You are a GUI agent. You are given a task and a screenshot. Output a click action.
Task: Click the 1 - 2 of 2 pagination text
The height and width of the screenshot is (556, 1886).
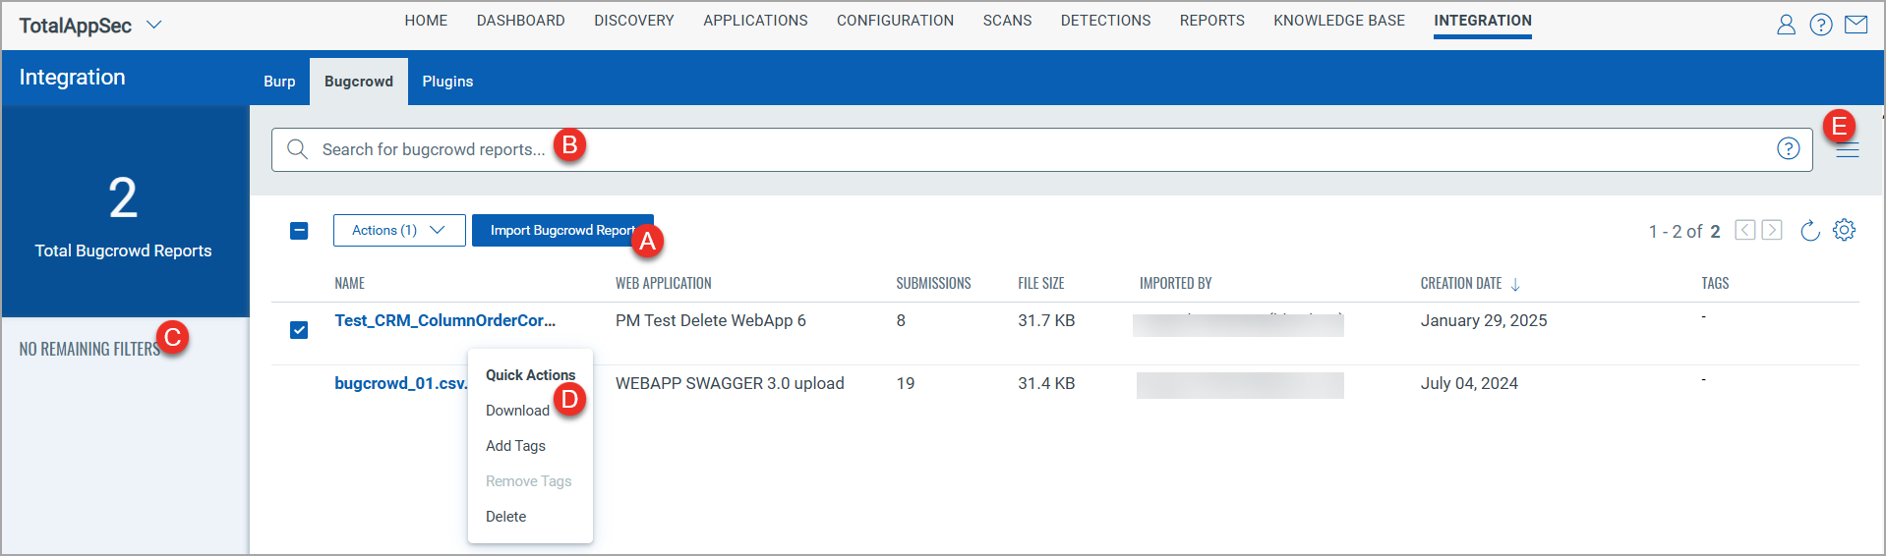(1684, 231)
